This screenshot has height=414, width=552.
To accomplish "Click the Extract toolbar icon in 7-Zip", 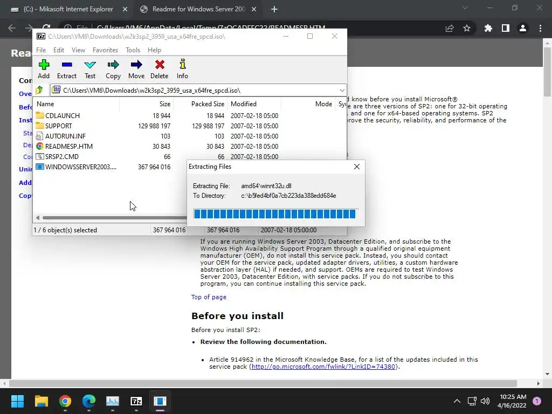I will [x=66, y=69].
